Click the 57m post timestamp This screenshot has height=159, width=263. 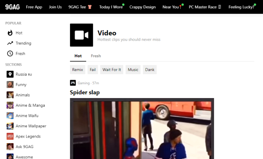95,83
